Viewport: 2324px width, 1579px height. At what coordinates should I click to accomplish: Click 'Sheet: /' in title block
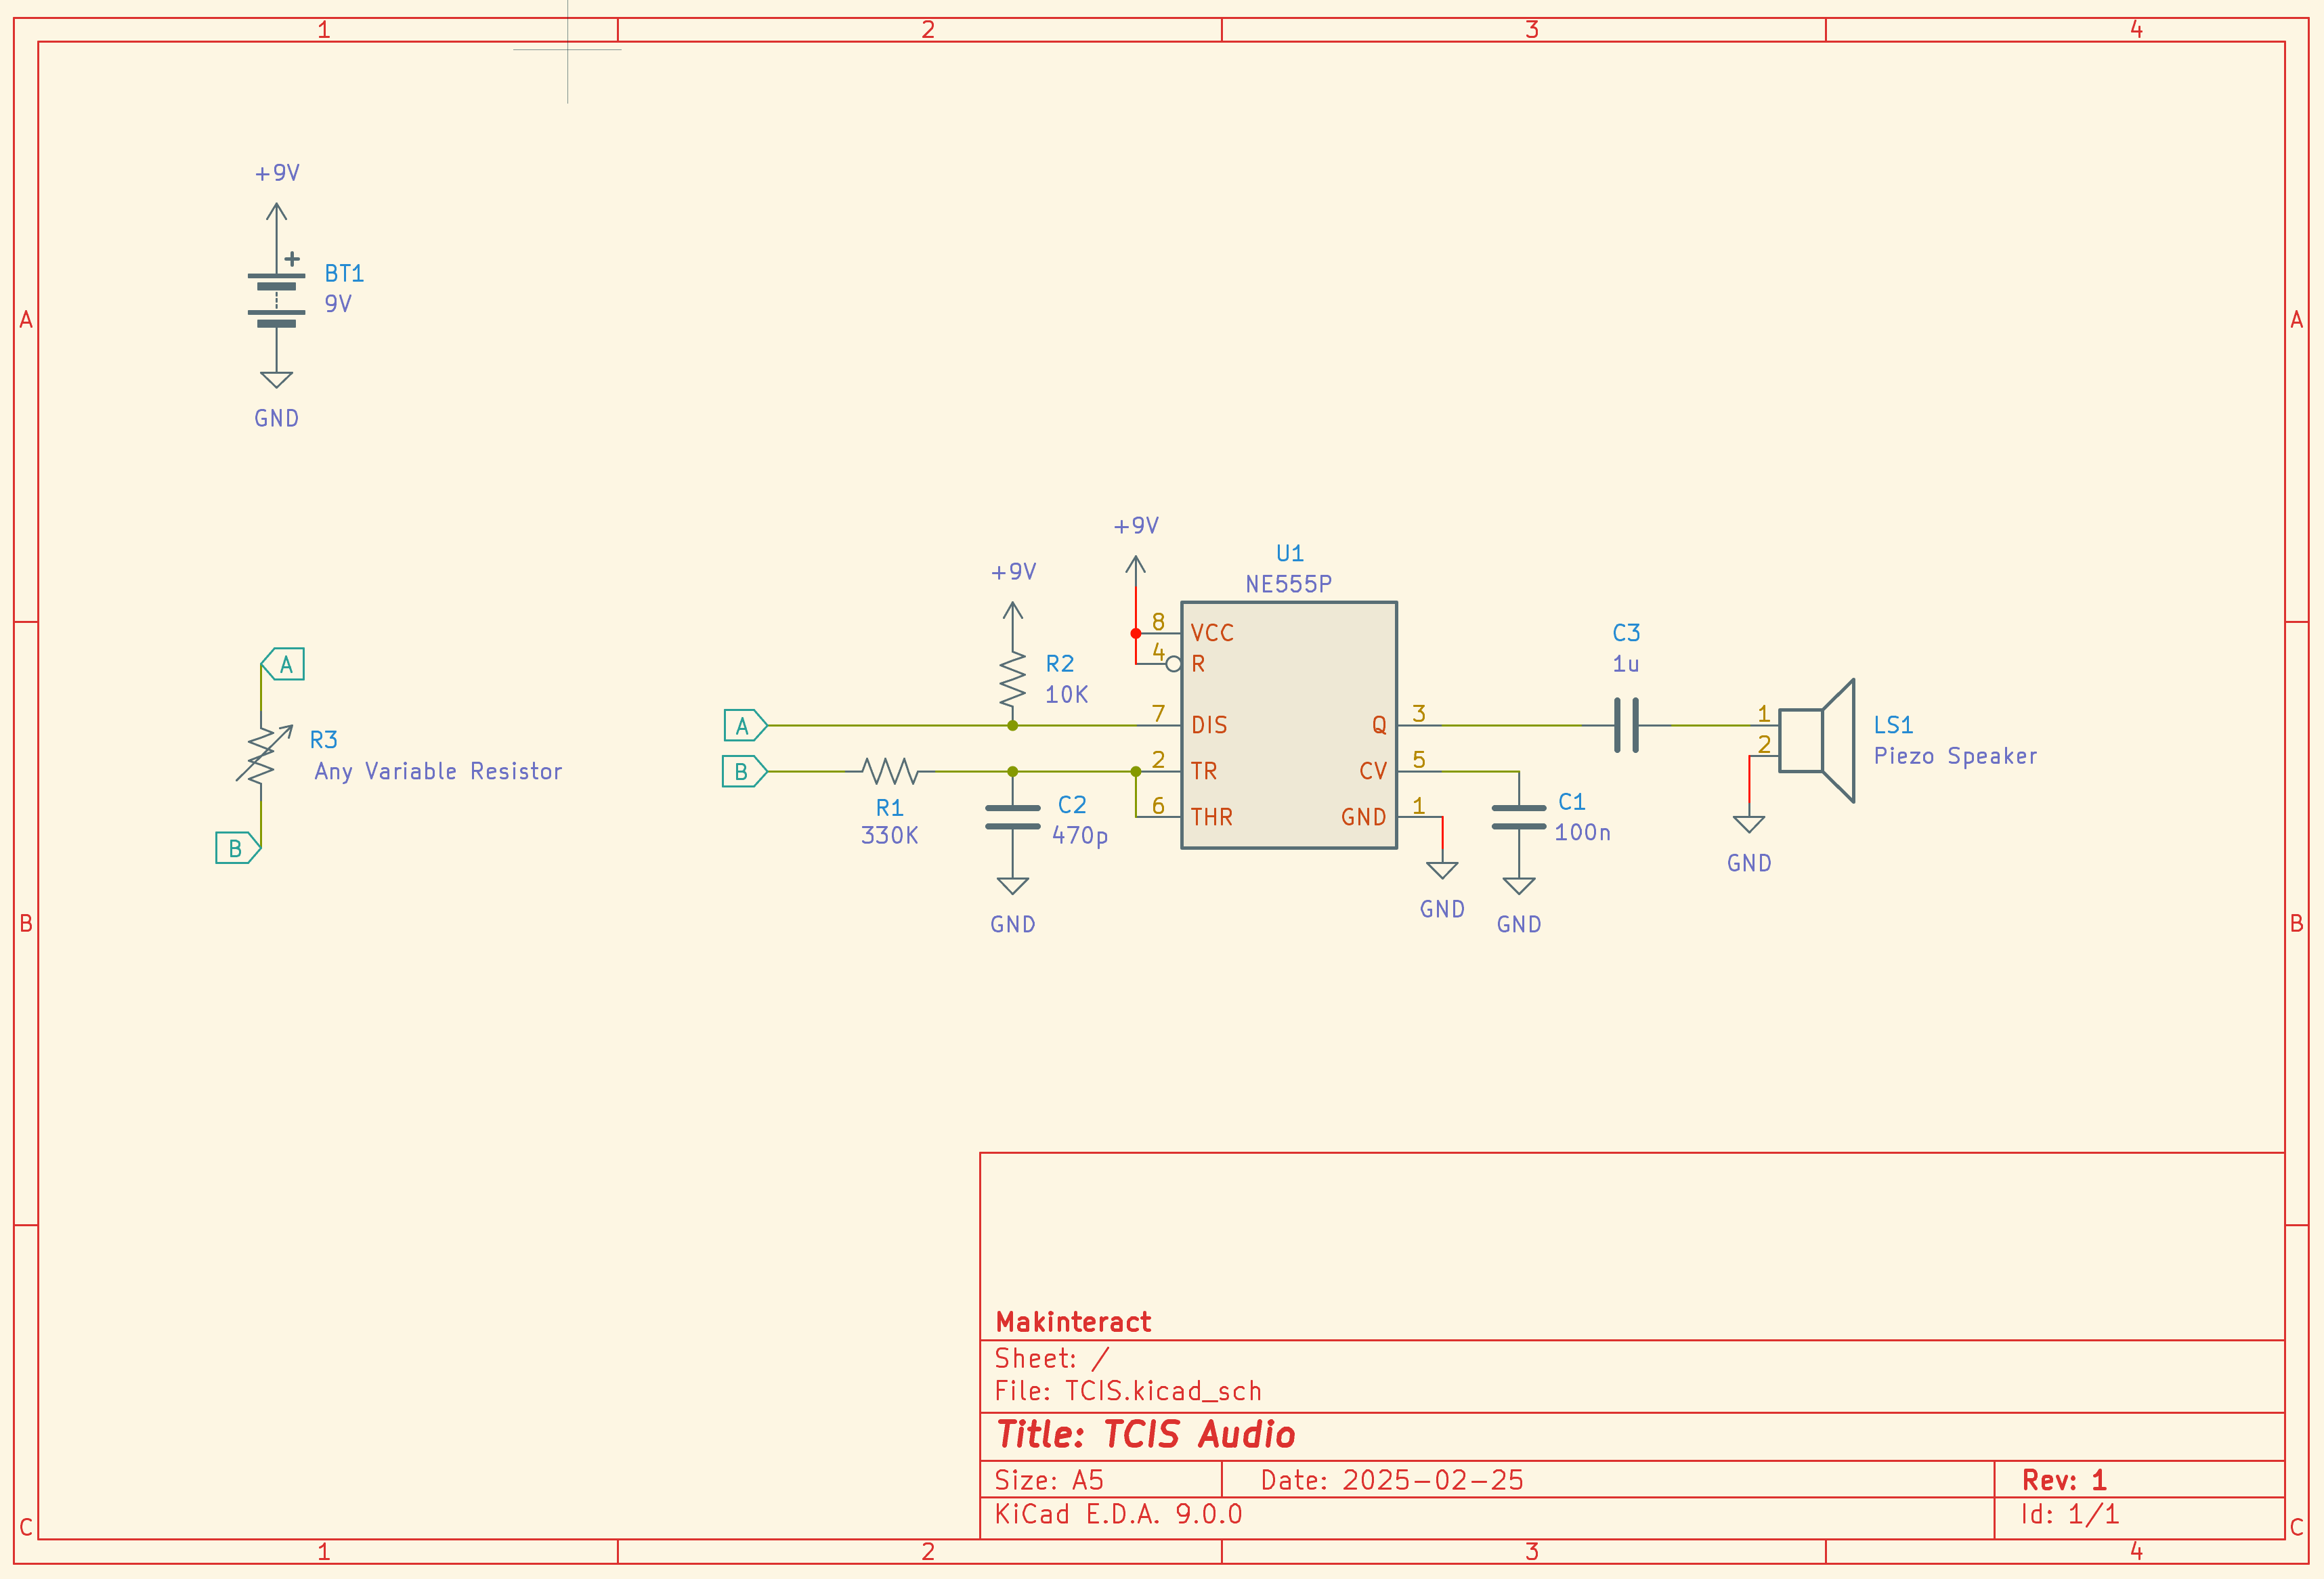click(1052, 1358)
